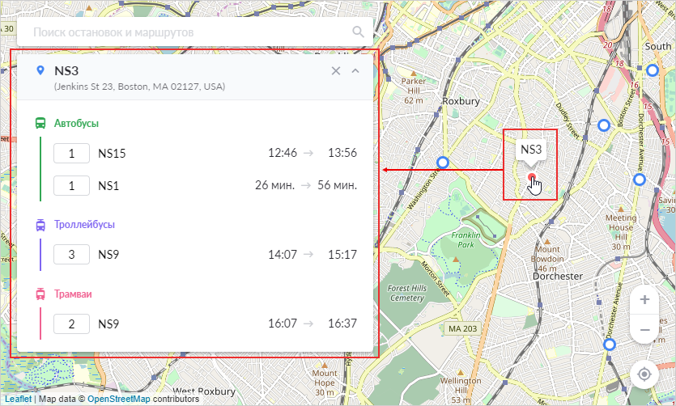Click the blue stop marker on Washington Street
This screenshot has width=676, height=406.
coord(442,162)
